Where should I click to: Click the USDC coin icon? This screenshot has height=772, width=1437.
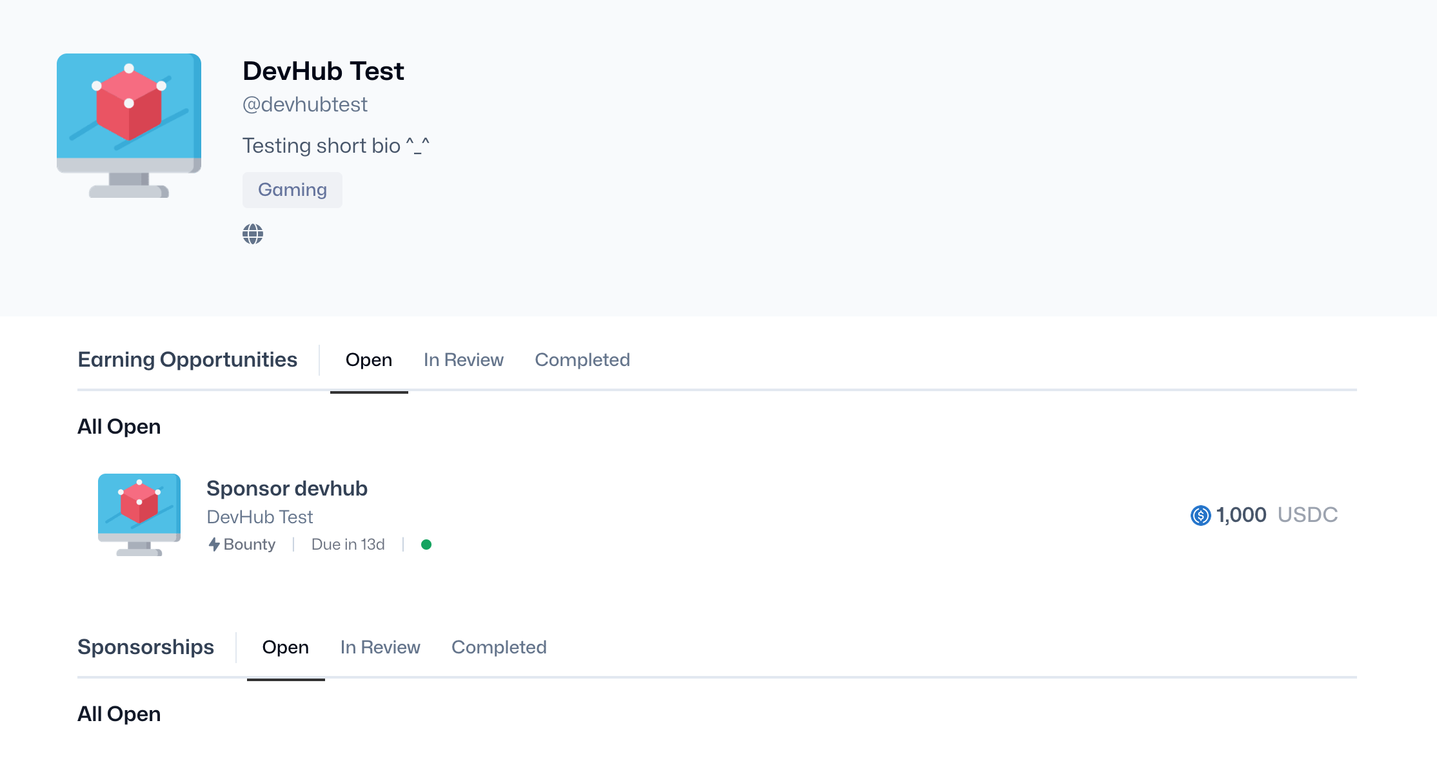pos(1200,515)
